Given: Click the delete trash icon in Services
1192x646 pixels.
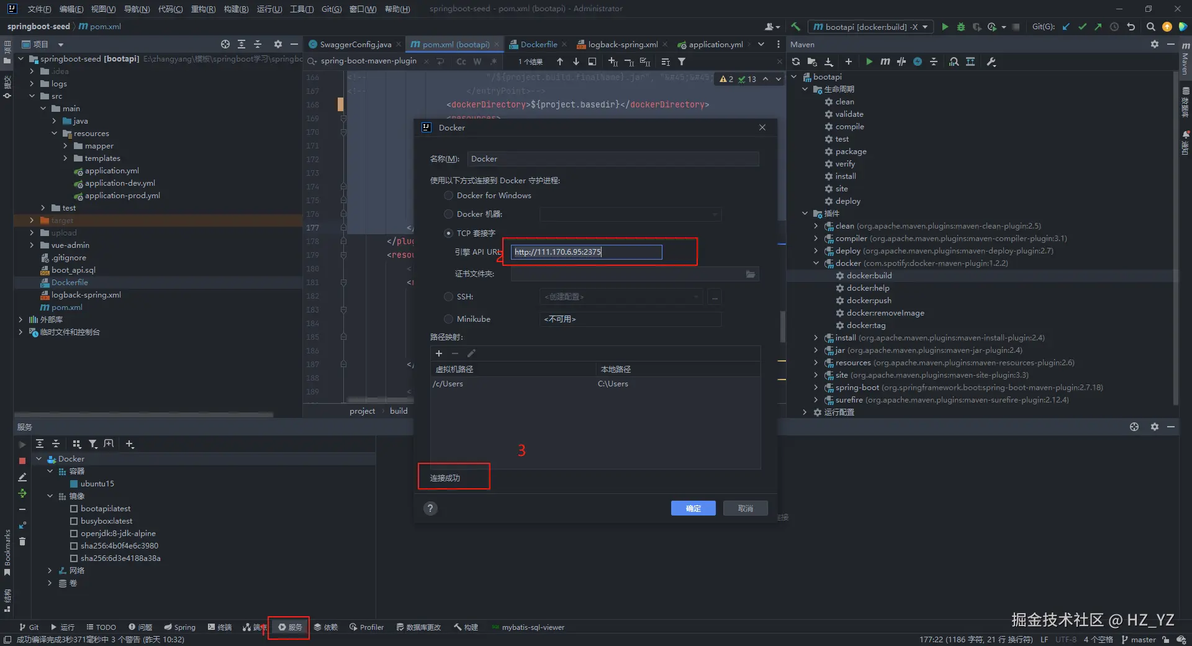Looking at the screenshot, I should 22,542.
